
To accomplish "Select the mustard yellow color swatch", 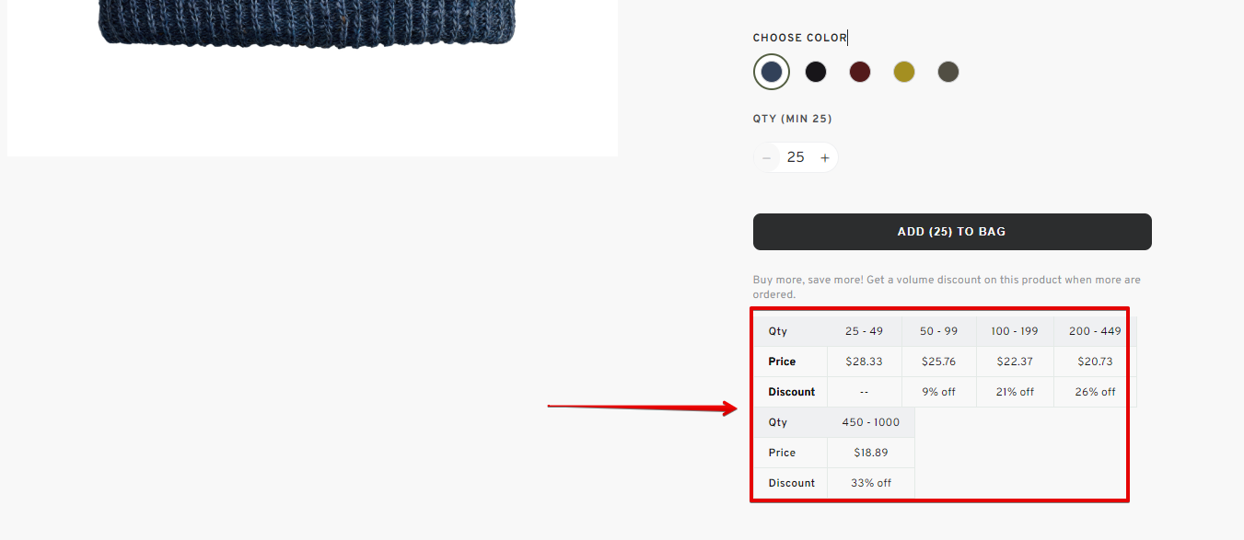I will (x=904, y=72).
